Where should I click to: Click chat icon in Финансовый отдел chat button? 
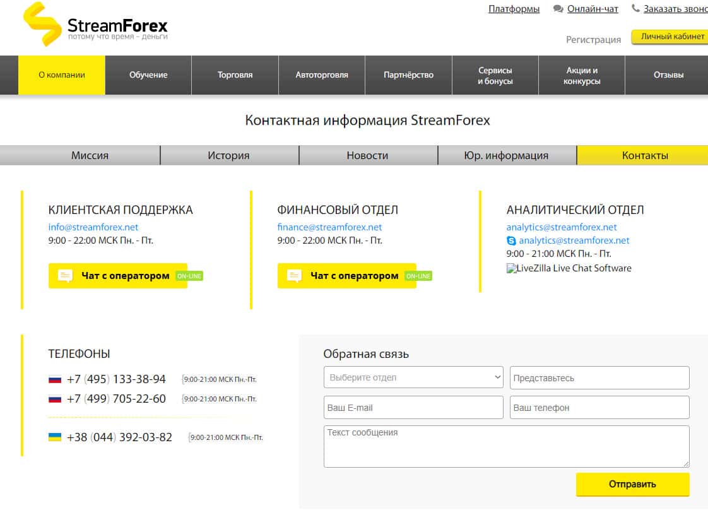coord(295,276)
